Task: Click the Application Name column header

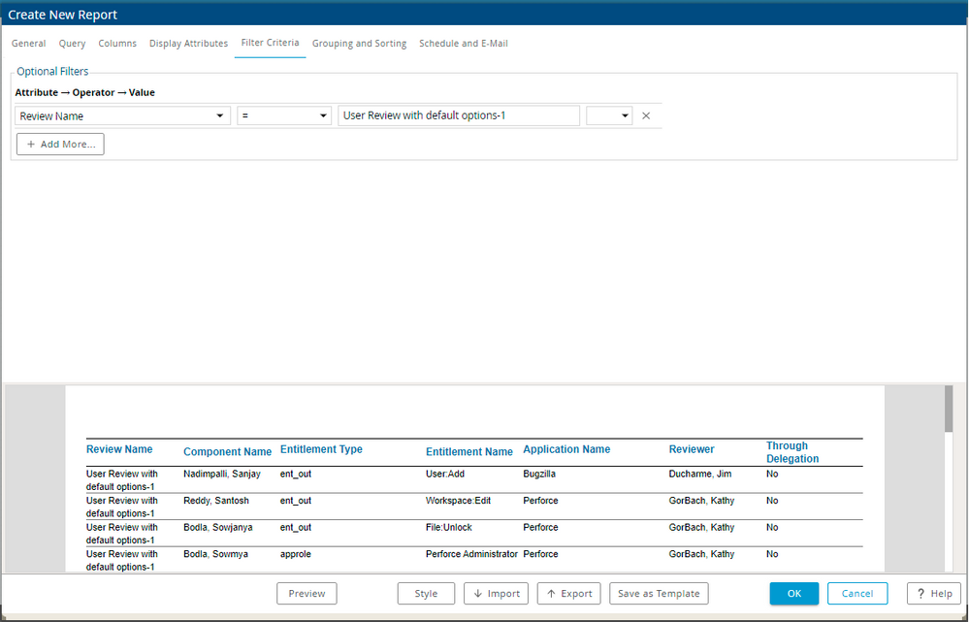Action: pyautogui.click(x=566, y=449)
